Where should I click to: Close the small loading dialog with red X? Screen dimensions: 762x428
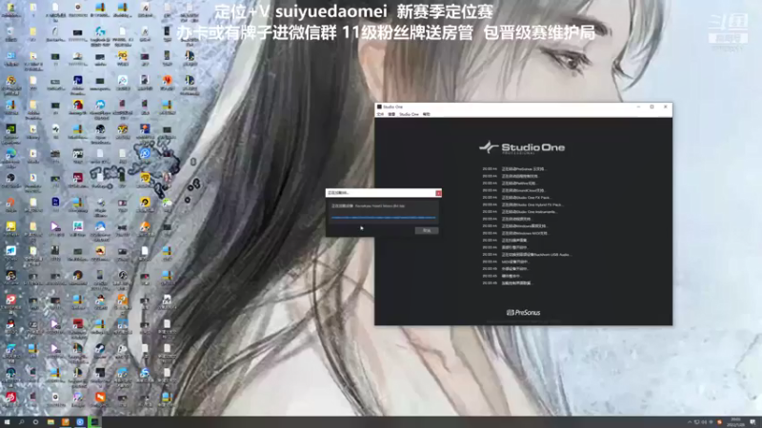pyautogui.click(x=438, y=193)
